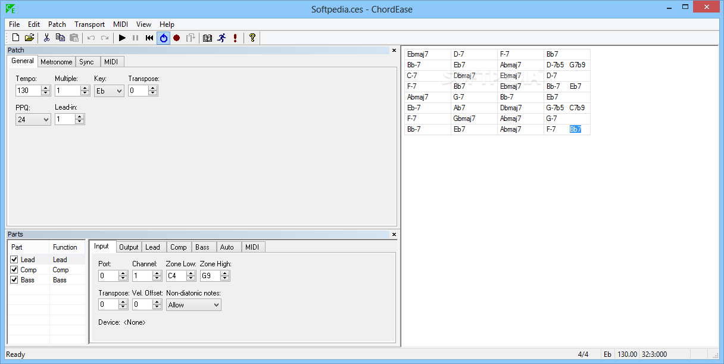724x364 pixels.
Task: Open the Key dropdown showing Eb
Action: (x=109, y=91)
